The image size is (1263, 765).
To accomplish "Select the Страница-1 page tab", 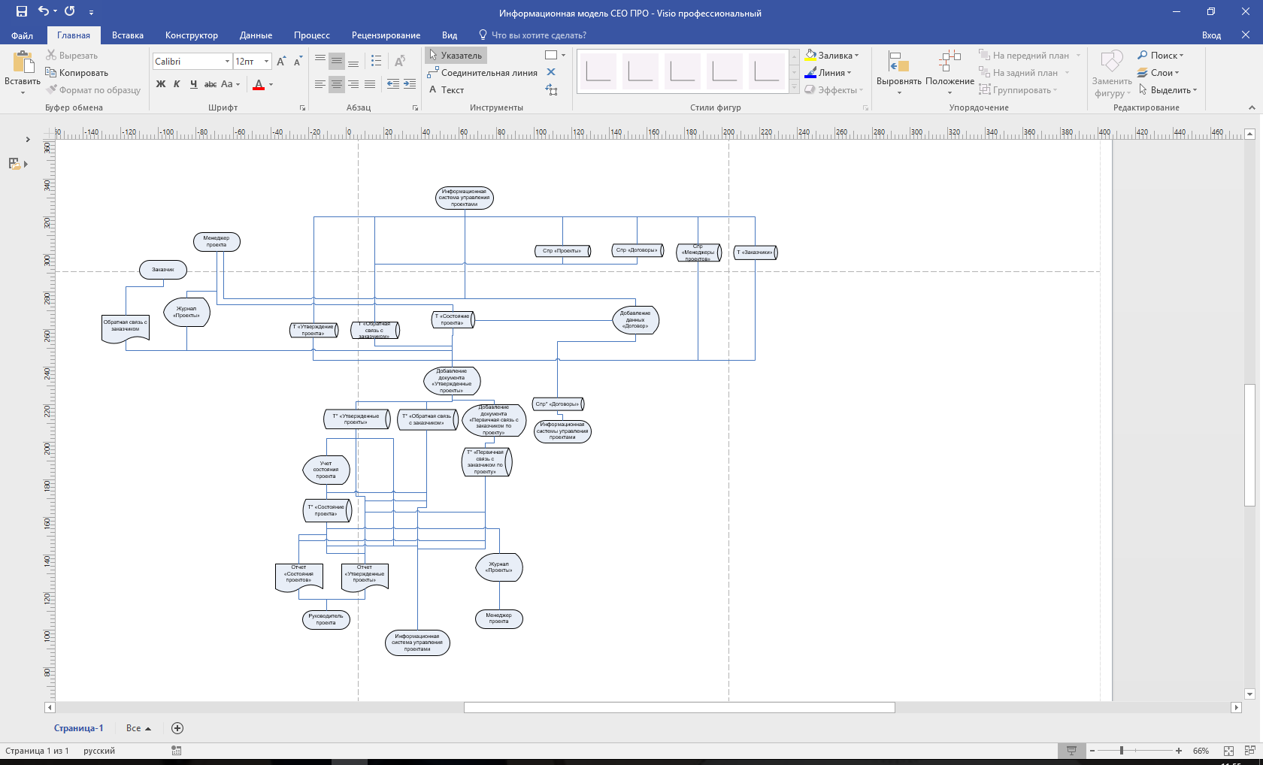I will coord(78,728).
